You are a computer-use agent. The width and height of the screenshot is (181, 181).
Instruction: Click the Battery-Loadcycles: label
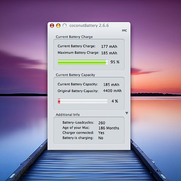point(78,122)
